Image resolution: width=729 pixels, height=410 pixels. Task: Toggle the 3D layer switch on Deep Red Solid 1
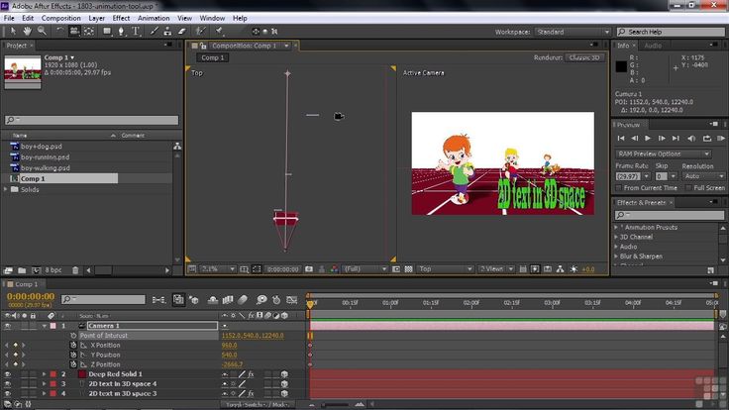coord(284,374)
